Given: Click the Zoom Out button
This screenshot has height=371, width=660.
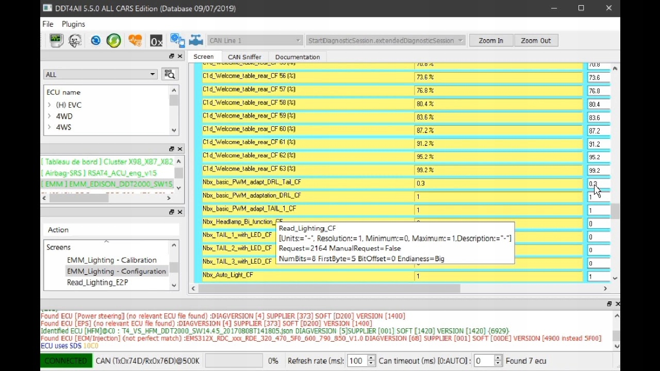Looking at the screenshot, I should (535, 41).
